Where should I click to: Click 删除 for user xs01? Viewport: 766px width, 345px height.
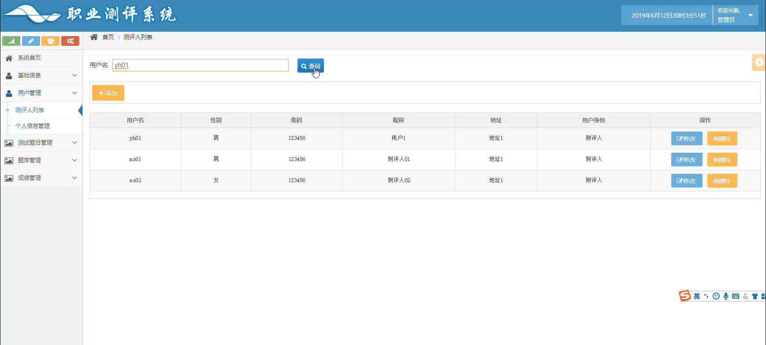click(722, 160)
